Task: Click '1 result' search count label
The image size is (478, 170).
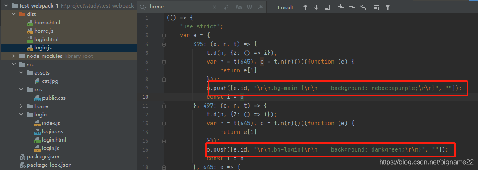Action: pos(285,7)
